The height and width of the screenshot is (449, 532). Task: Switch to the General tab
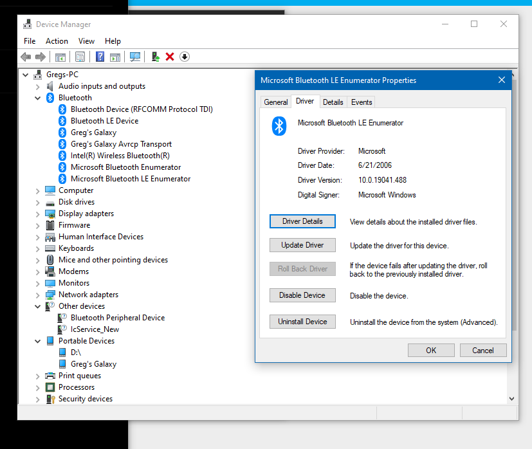point(276,102)
